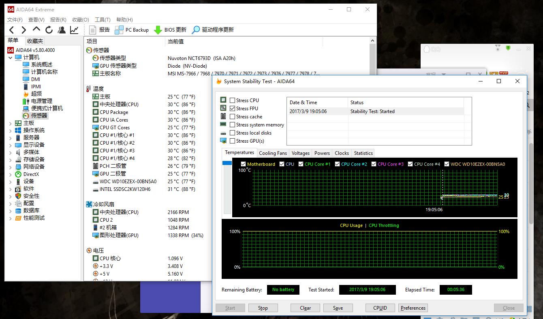
Task: Expand the 操作系统 tree node
Action: tap(11, 131)
